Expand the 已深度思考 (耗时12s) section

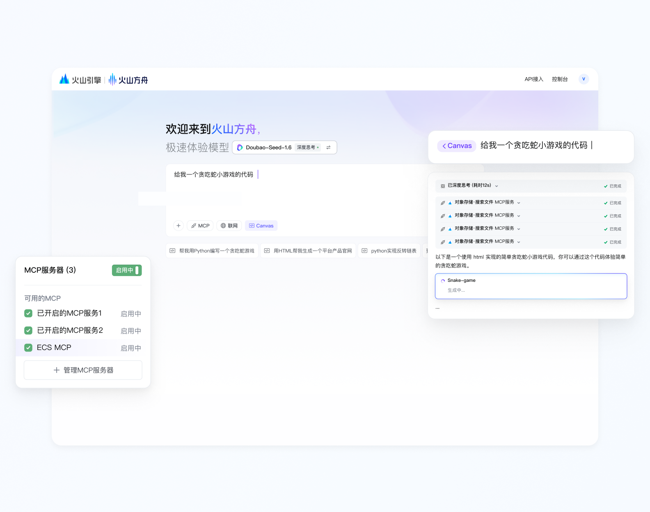click(497, 186)
